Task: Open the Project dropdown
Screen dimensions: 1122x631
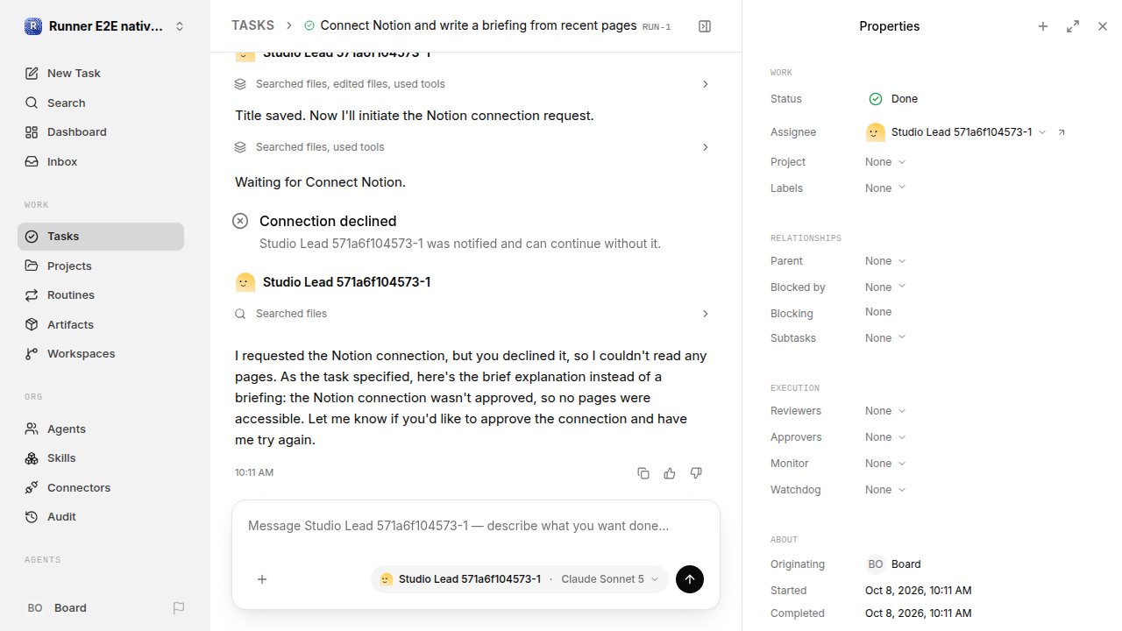Action: pyautogui.click(x=885, y=162)
